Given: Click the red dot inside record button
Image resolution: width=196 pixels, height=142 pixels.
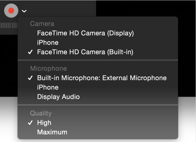Looking at the screenshot, I should click(11, 11).
